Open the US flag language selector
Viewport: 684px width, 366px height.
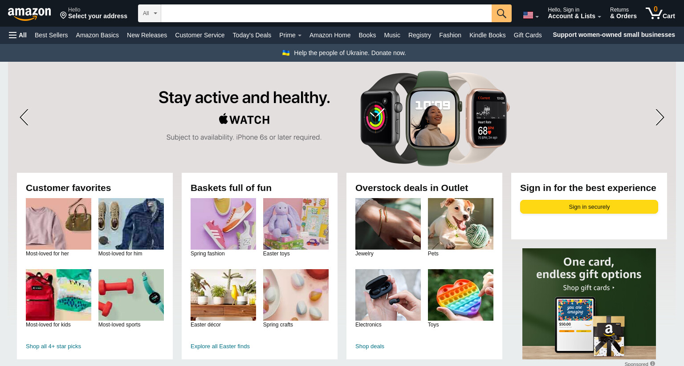tap(531, 15)
